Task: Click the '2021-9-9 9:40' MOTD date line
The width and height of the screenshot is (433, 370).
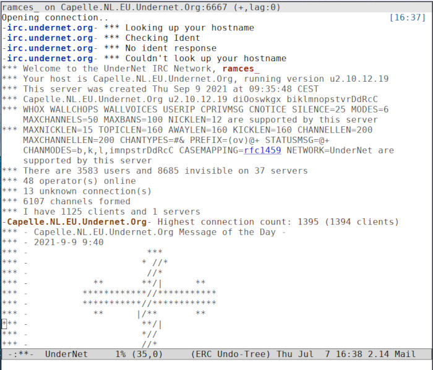Action: 53,243
